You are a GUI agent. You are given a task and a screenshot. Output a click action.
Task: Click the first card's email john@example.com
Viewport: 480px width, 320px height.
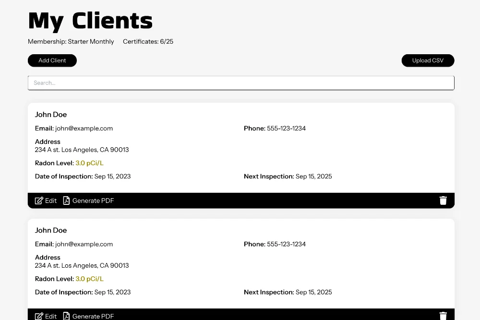click(84, 128)
